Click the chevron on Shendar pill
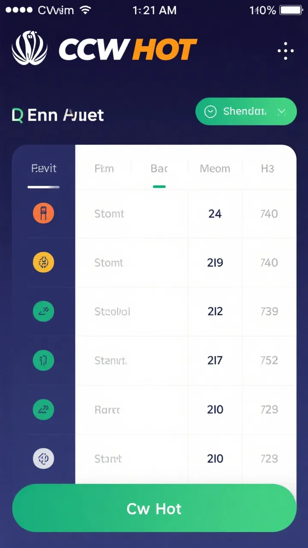Screen dimensions: 308x548 [281, 112]
